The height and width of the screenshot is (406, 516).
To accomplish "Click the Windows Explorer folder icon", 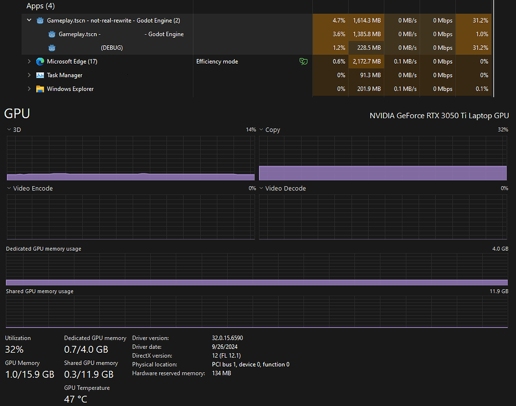I will 39,89.
